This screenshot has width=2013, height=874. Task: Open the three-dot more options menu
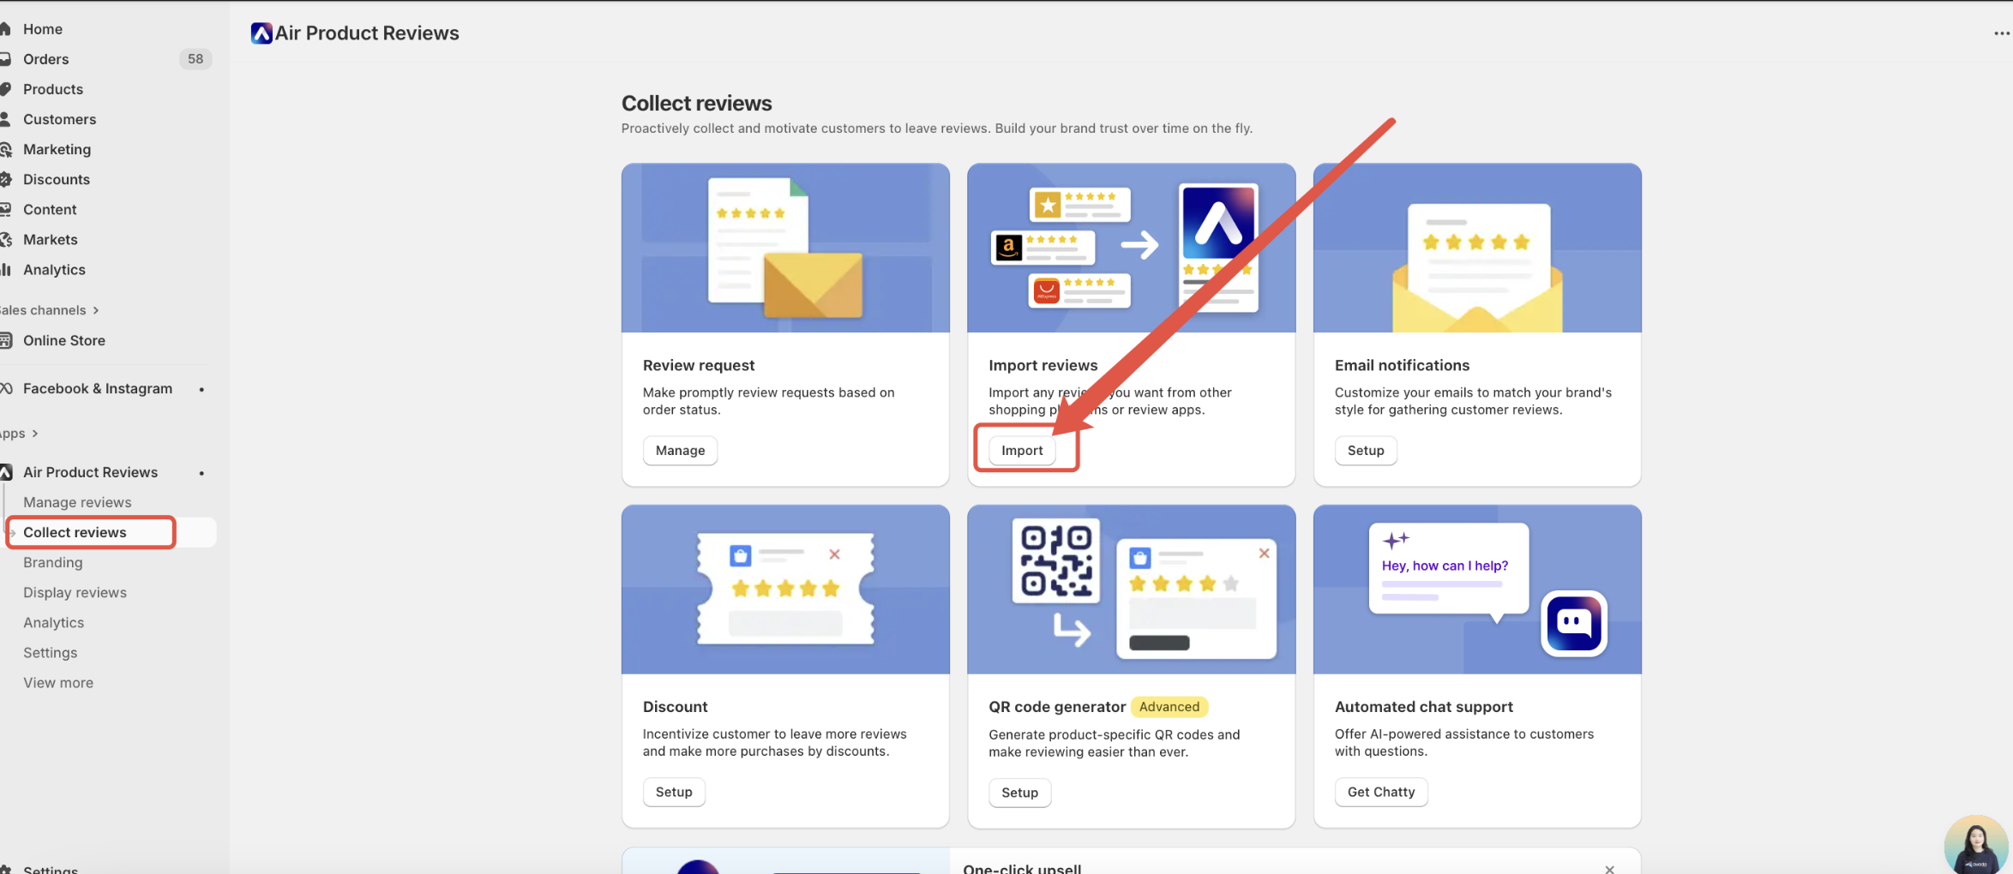pos(2001,33)
